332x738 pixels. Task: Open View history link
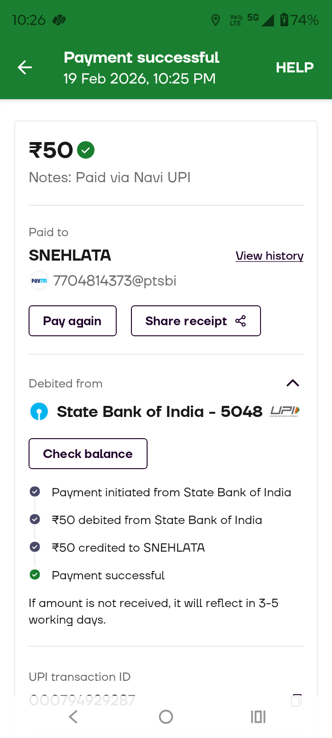269,256
